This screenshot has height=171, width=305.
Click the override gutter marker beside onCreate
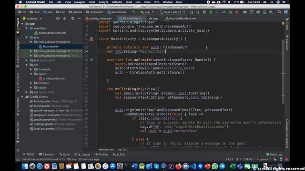tap(91, 60)
